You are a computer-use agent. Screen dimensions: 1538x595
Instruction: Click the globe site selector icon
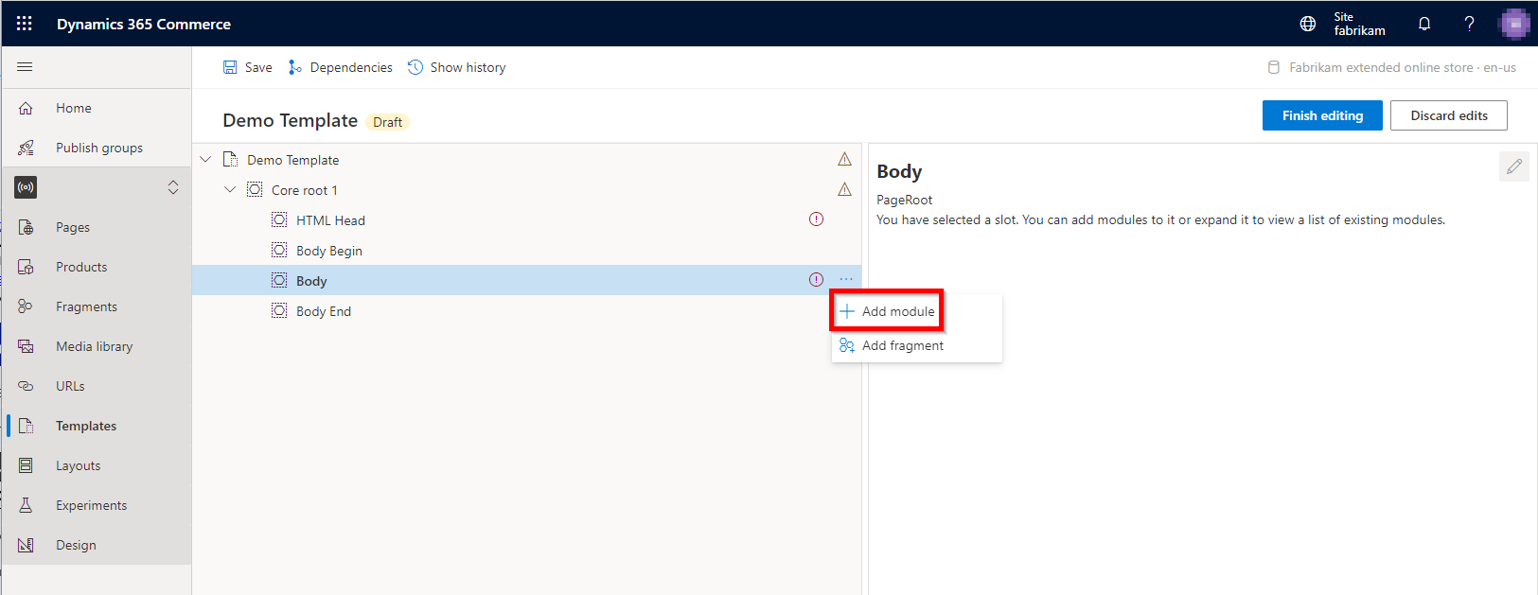[1308, 24]
